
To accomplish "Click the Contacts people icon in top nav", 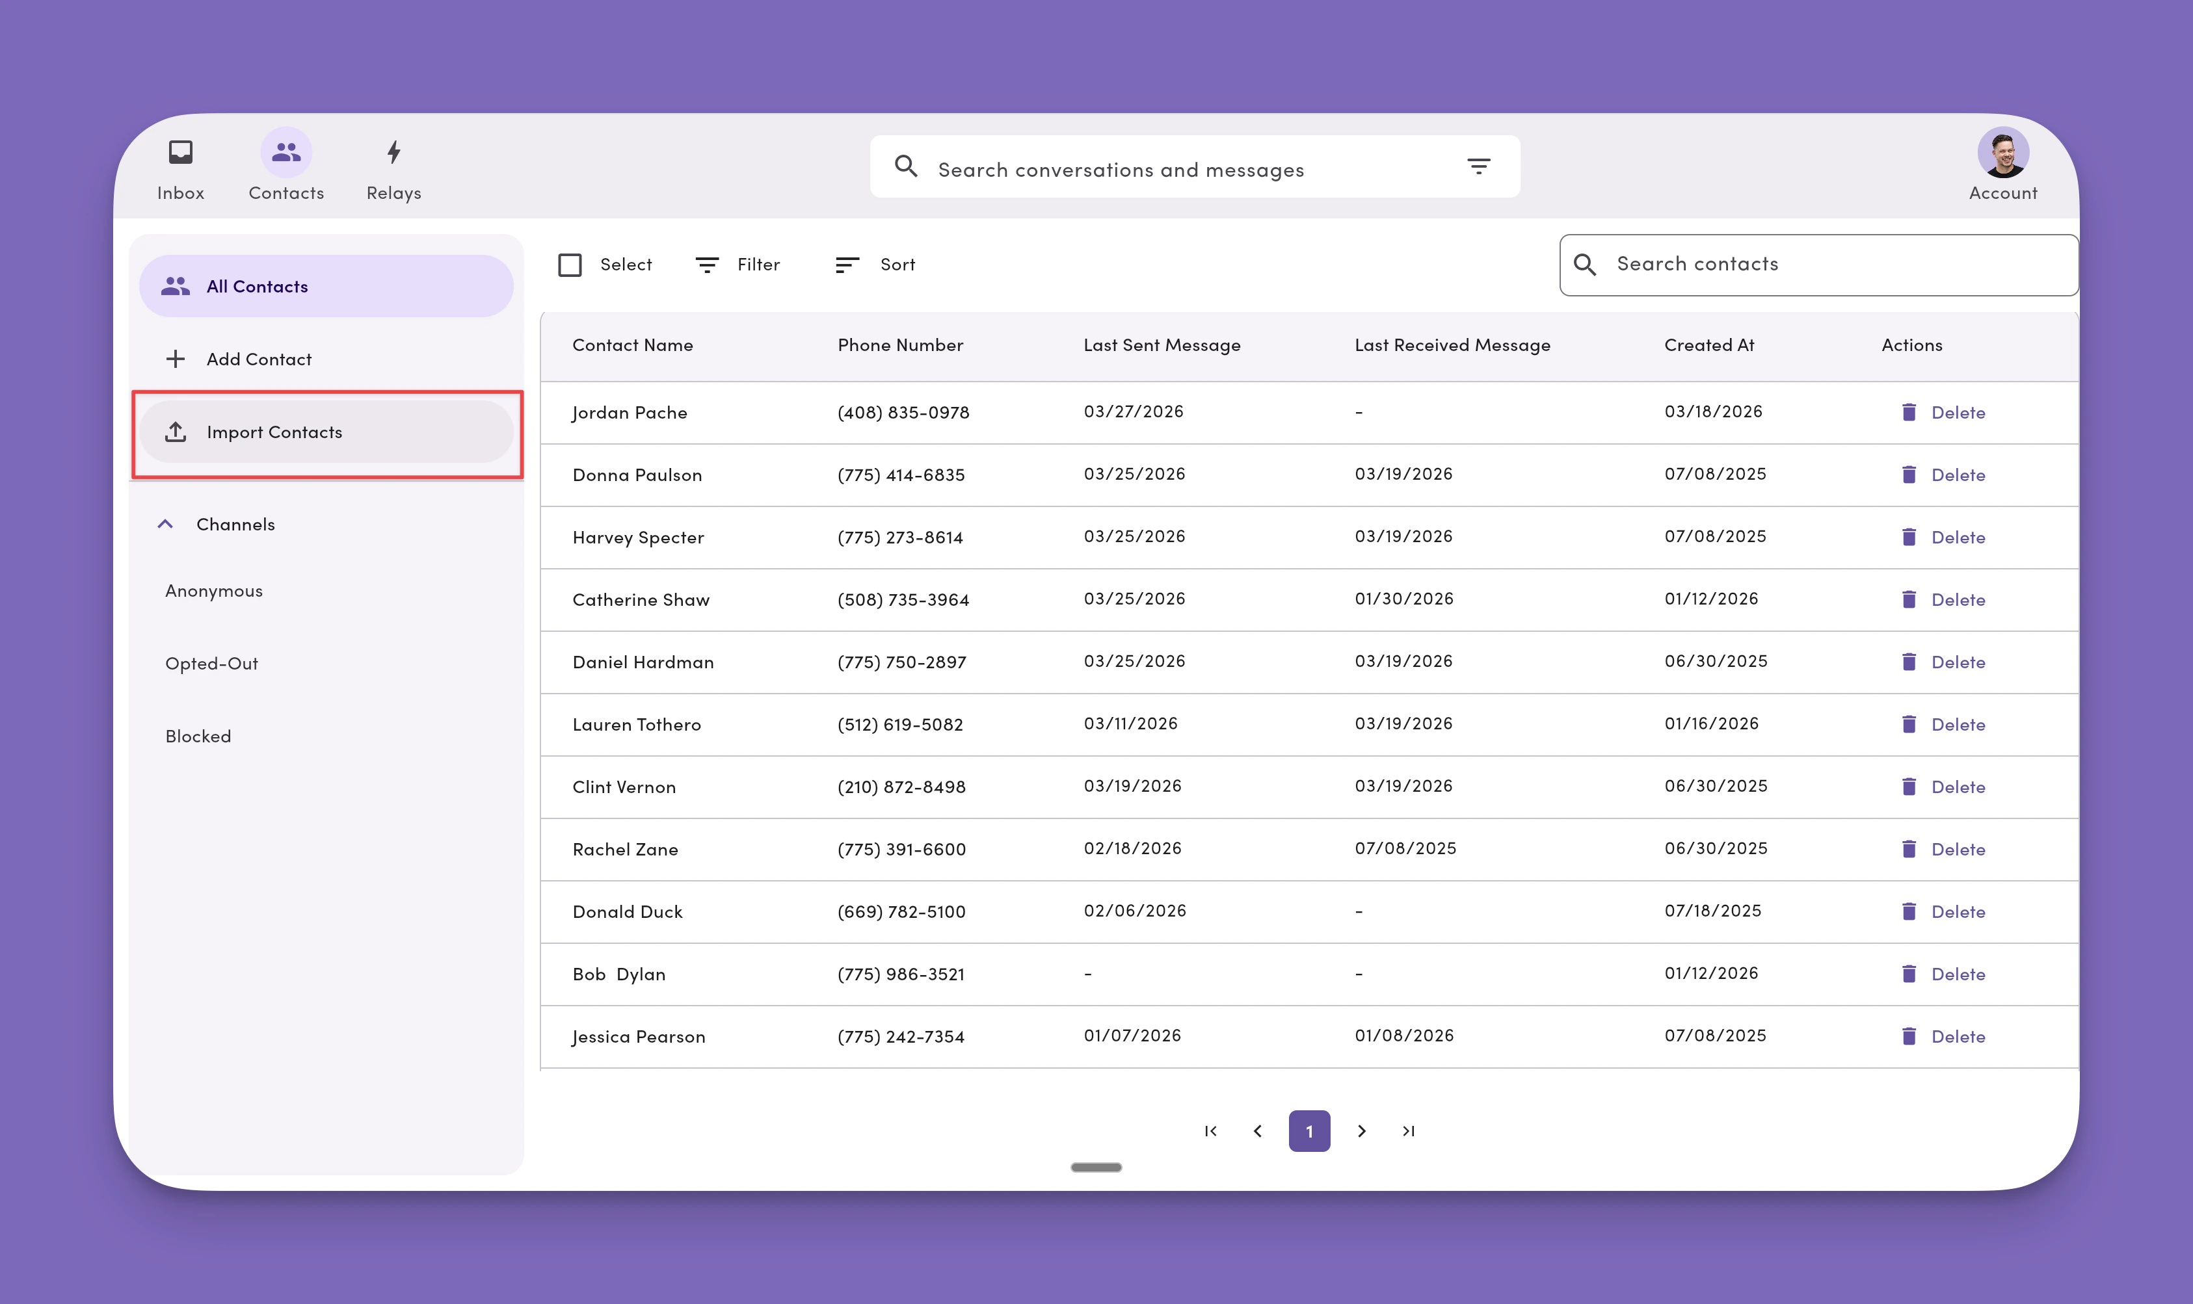I will click(x=286, y=153).
